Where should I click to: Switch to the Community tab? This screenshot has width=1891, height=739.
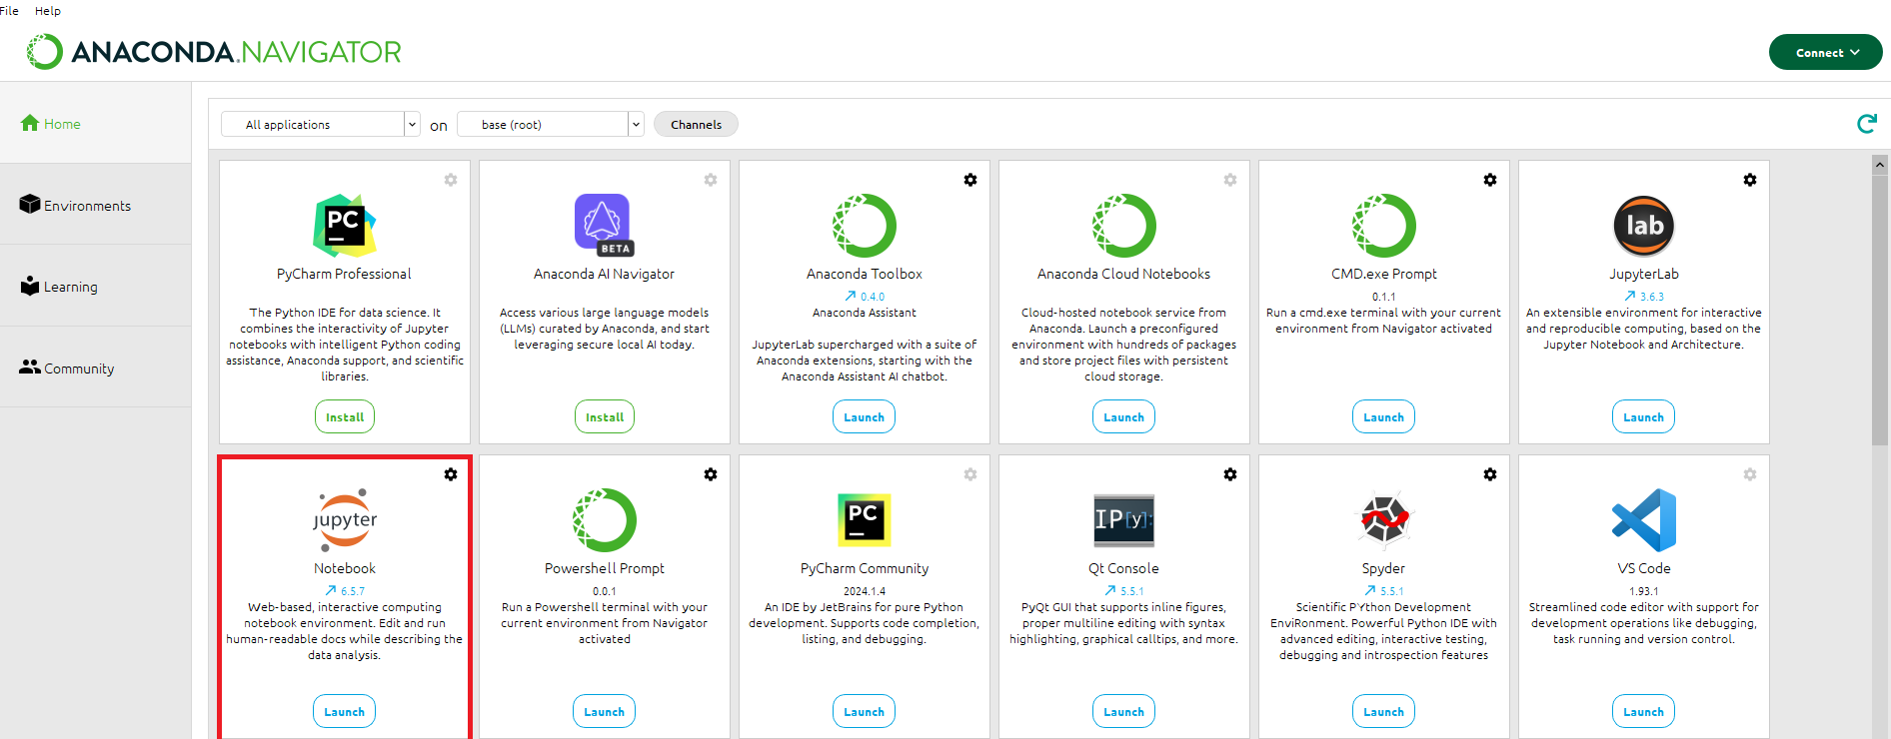click(x=95, y=368)
